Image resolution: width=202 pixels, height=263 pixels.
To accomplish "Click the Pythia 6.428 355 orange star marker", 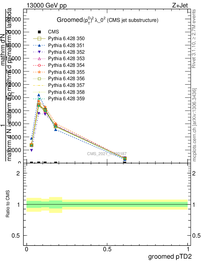I will click(x=39, y=72).
